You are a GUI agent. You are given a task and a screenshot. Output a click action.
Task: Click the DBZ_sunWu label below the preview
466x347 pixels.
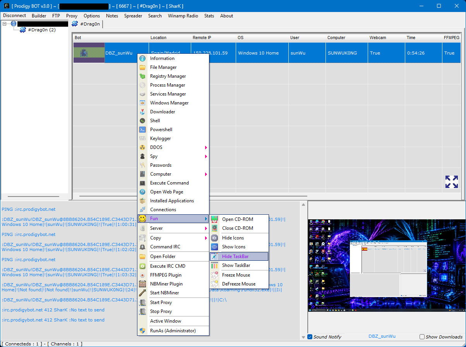tap(382, 337)
